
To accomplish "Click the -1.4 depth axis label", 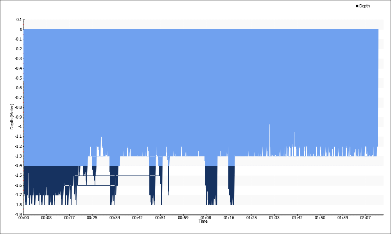I will pos(18,166).
